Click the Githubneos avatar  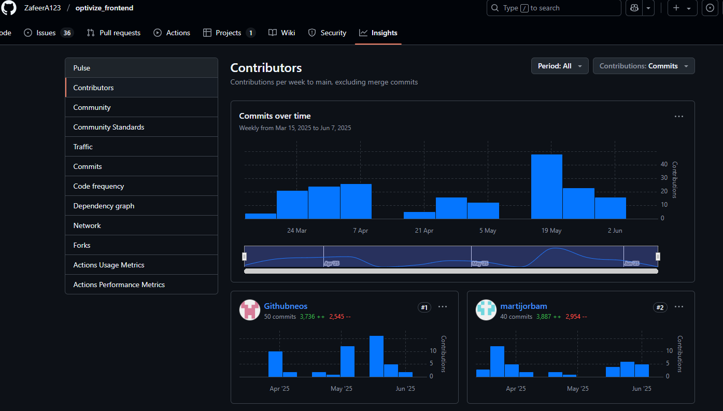(x=250, y=310)
